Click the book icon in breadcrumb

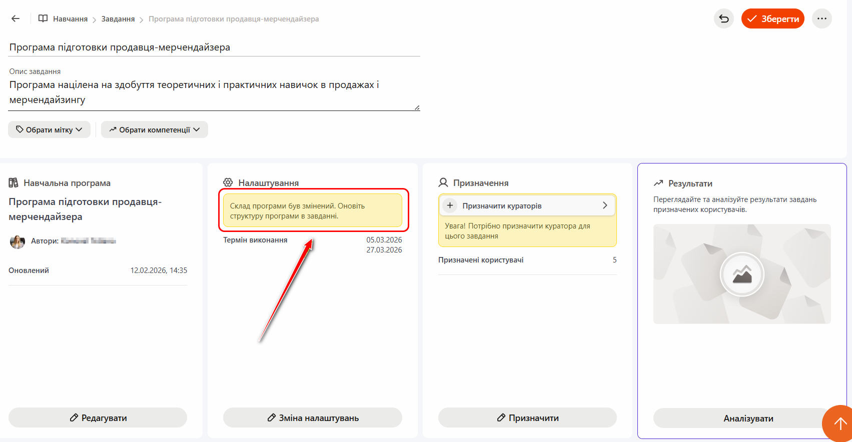pos(43,18)
